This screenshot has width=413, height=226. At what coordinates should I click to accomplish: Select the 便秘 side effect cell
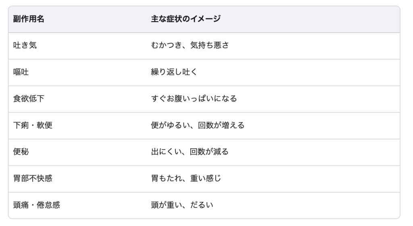tap(21, 152)
